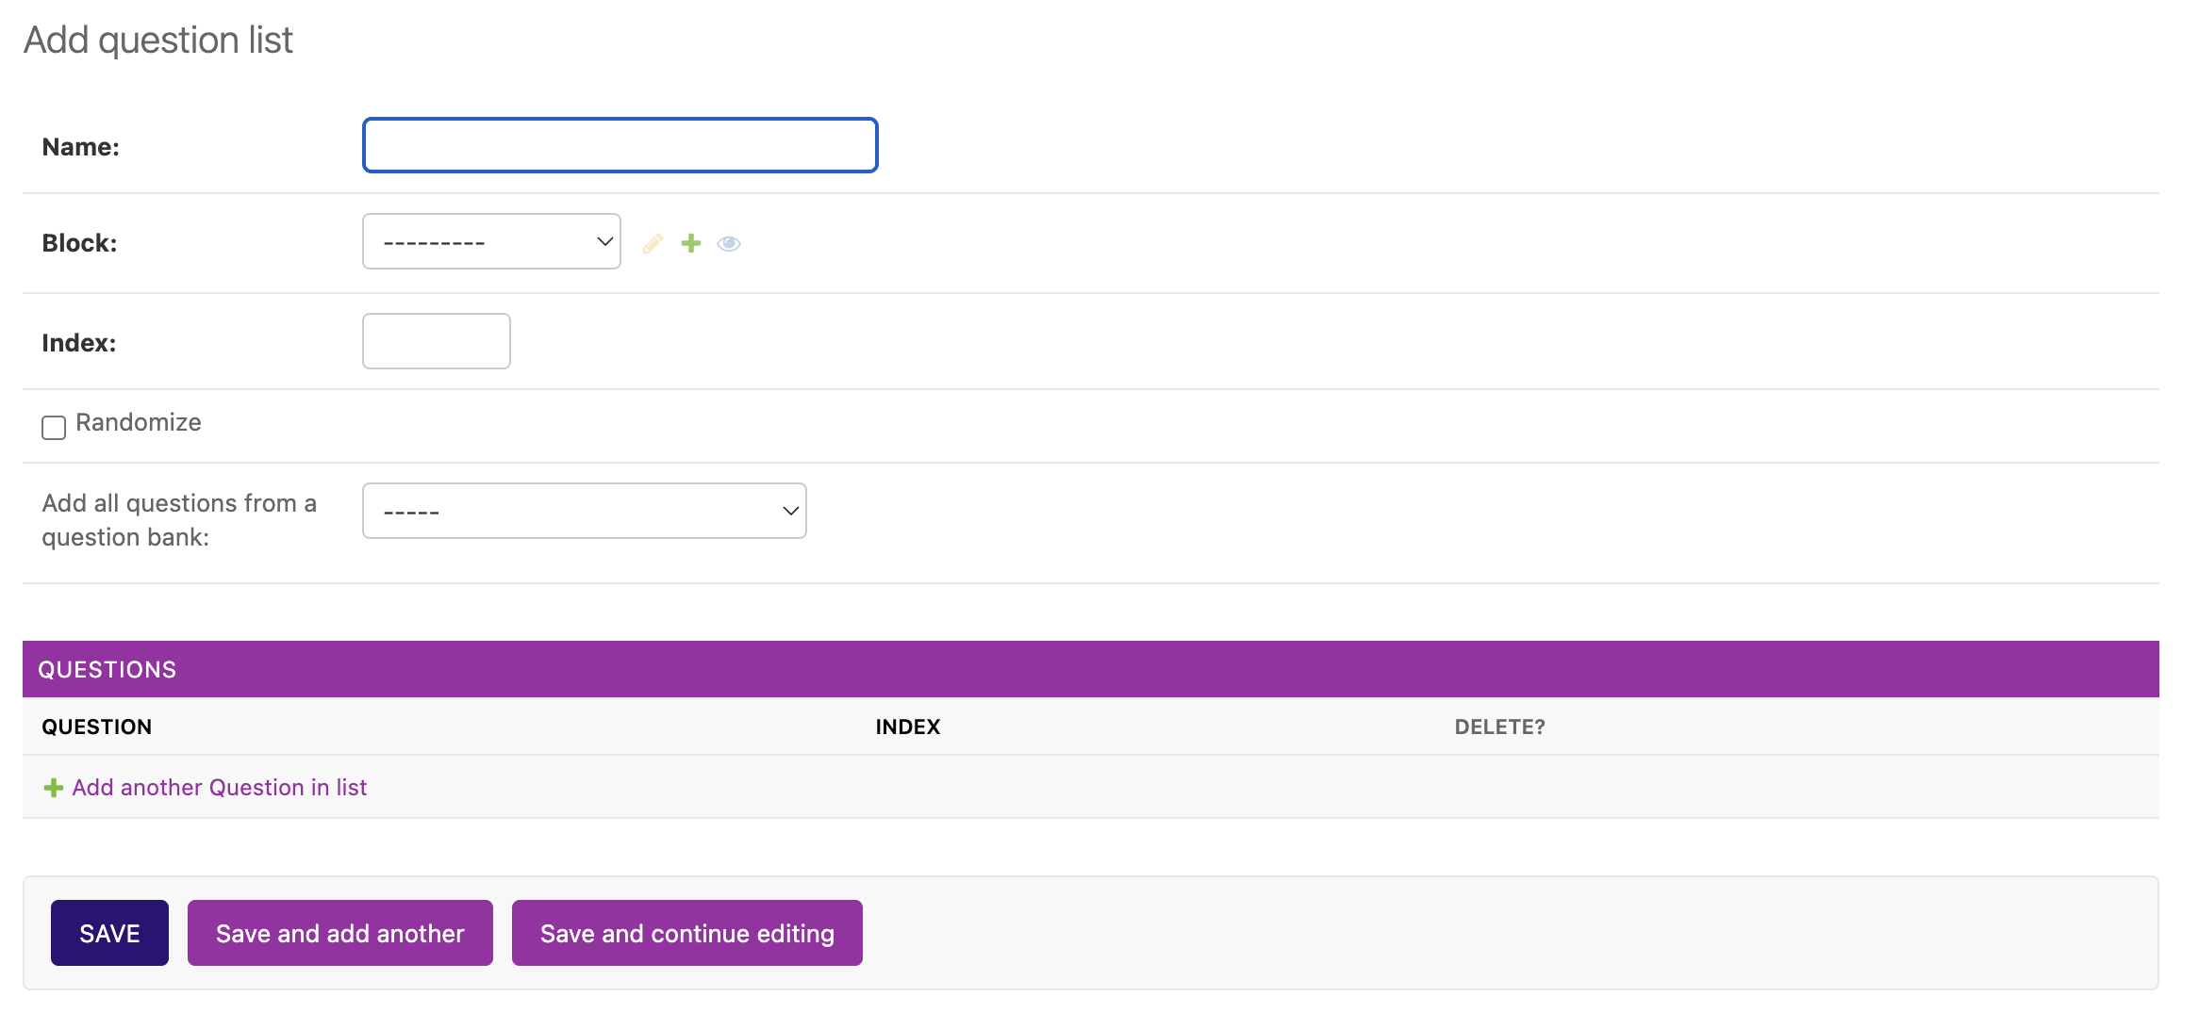Click the pencil edit Block icon
Viewport: 2199px width, 1029px height.
[653, 243]
